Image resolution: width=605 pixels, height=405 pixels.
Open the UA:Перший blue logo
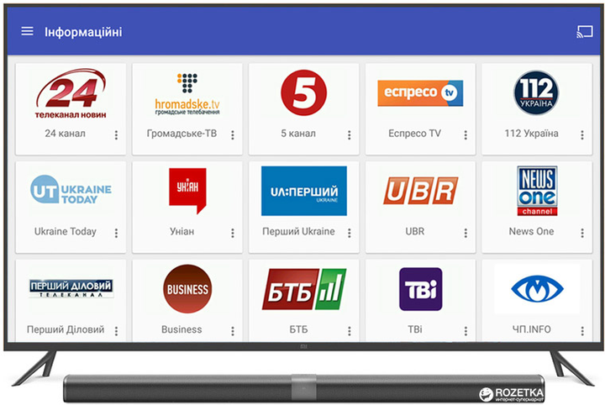tap(304, 191)
